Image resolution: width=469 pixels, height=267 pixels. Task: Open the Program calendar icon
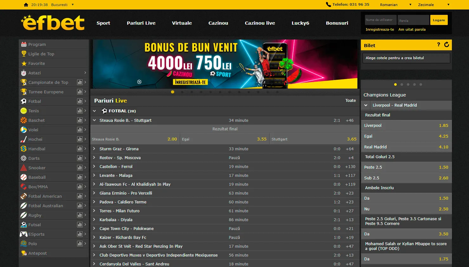click(24, 44)
